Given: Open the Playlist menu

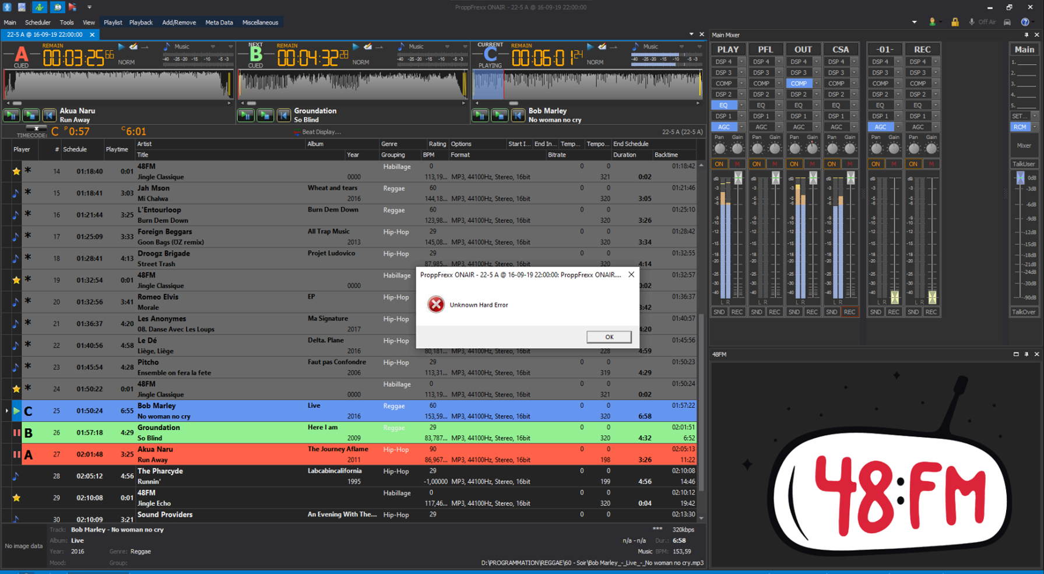Looking at the screenshot, I should click(x=113, y=22).
